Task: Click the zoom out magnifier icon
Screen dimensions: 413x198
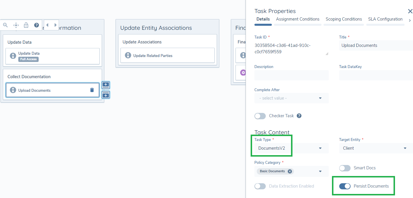Action: pyautogui.click(x=5, y=25)
